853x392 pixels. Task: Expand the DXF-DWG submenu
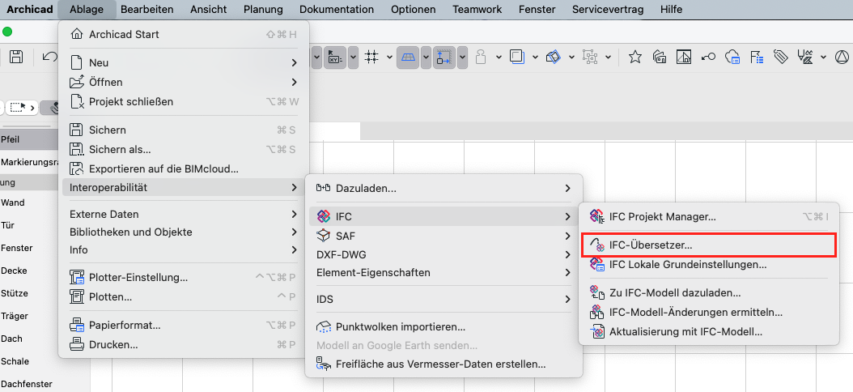444,254
